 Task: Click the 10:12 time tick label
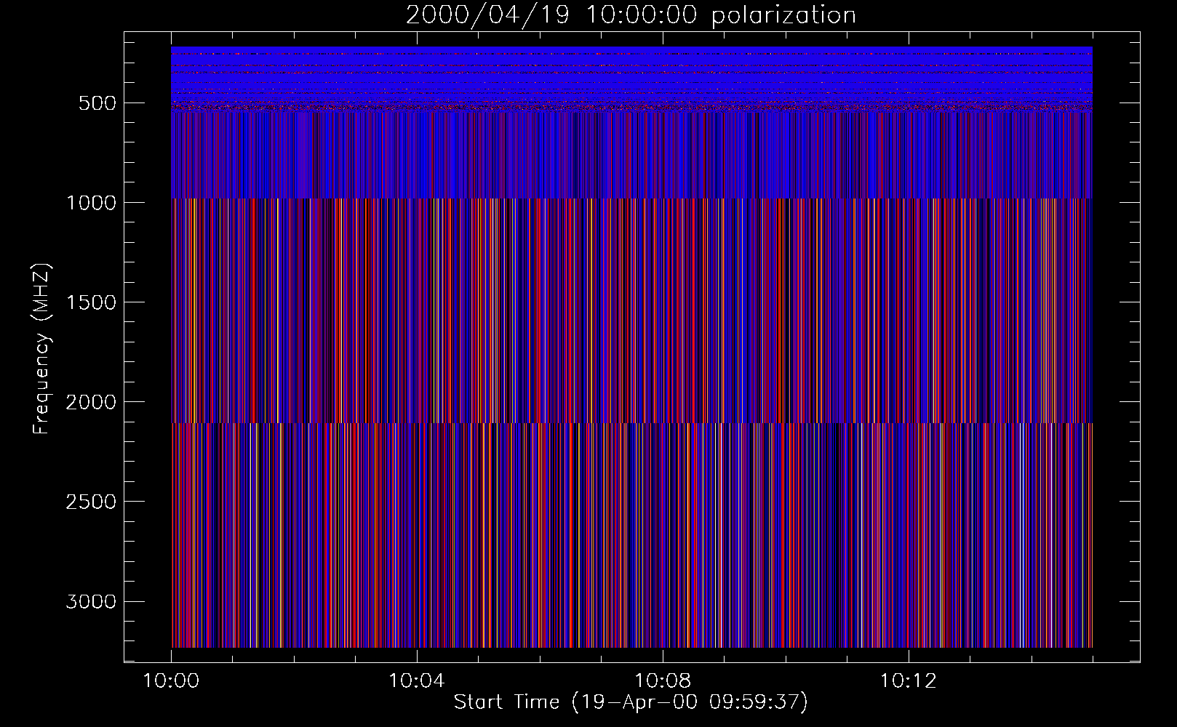click(908, 681)
